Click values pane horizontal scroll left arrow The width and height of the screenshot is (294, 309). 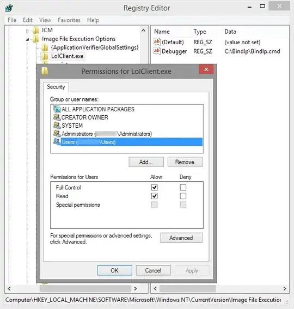[x=155, y=289]
